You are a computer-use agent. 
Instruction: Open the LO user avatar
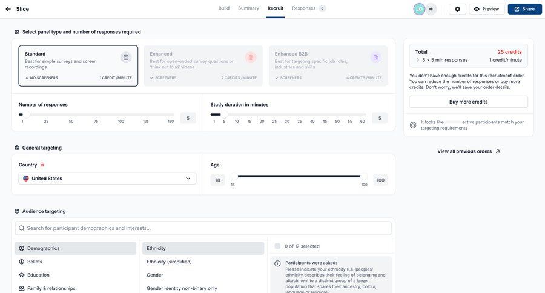coord(419,9)
